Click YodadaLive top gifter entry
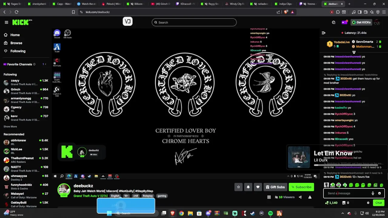The width and height of the screenshot is (388, 218). click(x=338, y=44)
